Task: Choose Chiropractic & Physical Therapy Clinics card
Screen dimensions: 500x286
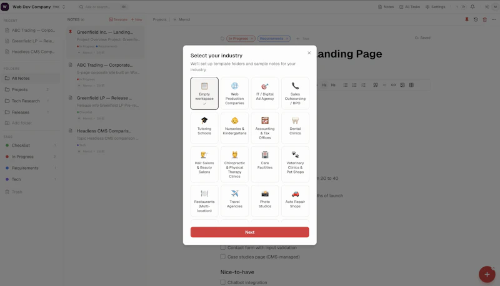Action: (x=235, y=164)
